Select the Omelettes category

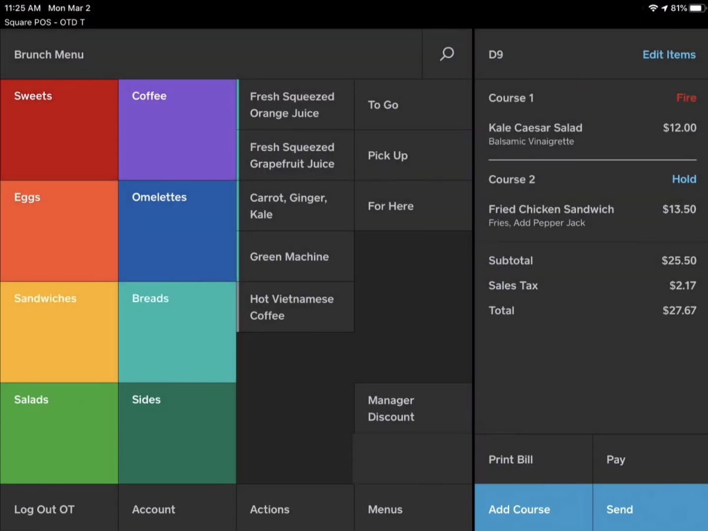(177, 231)
